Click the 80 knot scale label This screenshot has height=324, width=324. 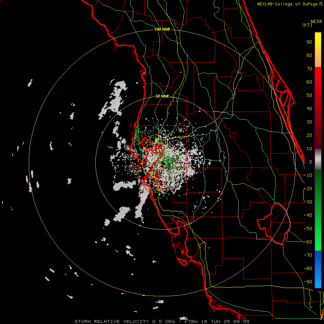pyautogui.click(x=309, y=55)
